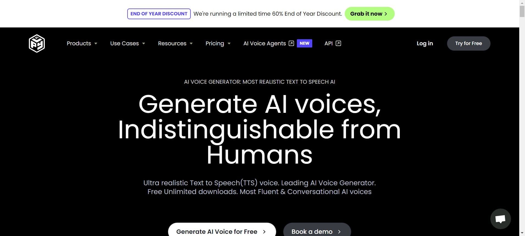Open the Pricing dropdown
Image resolution: width=525 pixels, height=236 pixels.
coord(218,43)
